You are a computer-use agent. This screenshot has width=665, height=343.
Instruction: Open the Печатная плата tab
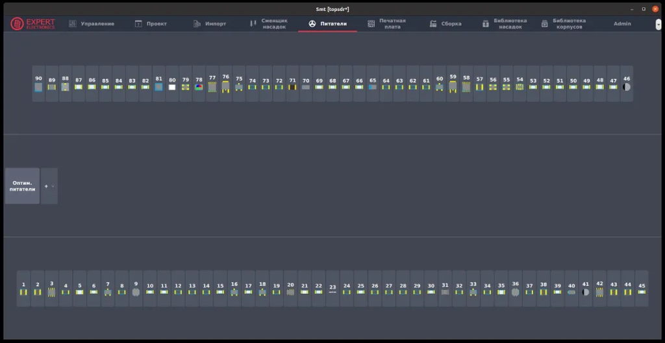pos(386,24)
